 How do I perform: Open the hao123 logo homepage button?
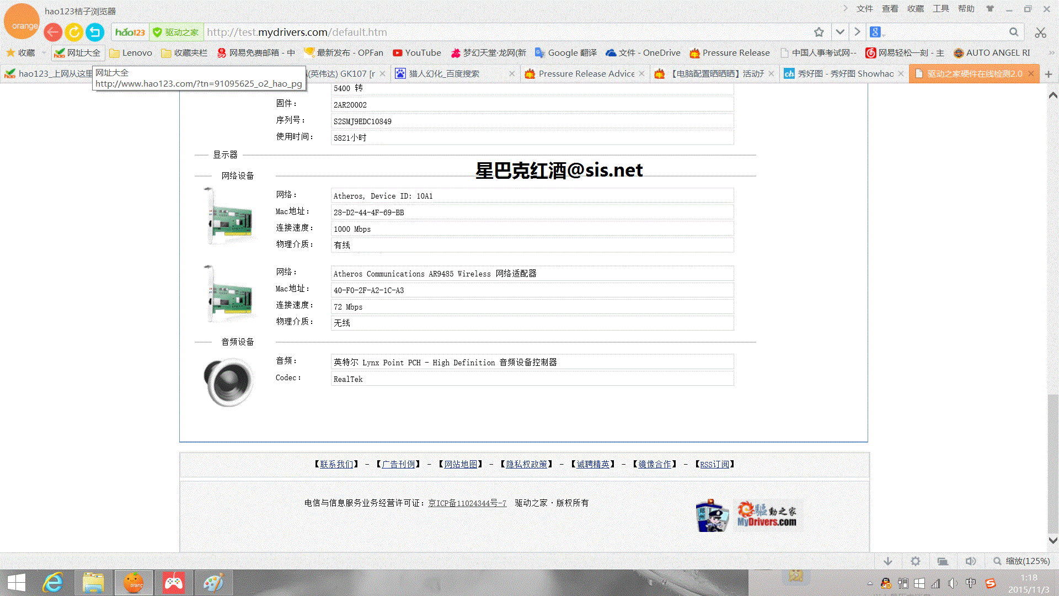click(130, 32)
